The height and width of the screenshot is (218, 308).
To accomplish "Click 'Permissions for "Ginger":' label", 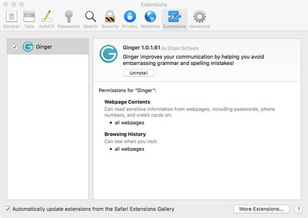I will (x=127, y=91).
